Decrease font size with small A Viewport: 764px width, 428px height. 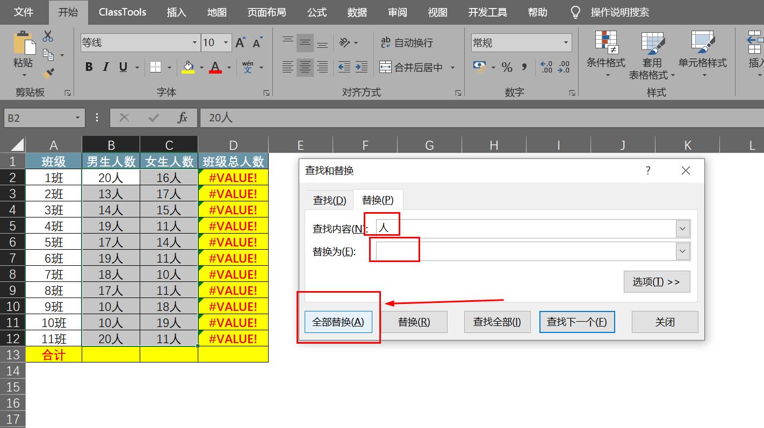tap(257, 43)
